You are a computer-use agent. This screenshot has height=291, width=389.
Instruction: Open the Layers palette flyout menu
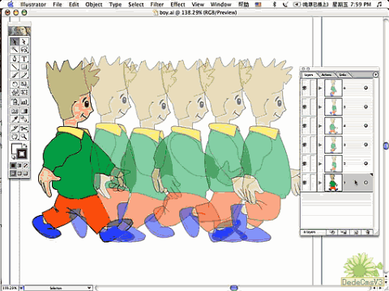375,74
